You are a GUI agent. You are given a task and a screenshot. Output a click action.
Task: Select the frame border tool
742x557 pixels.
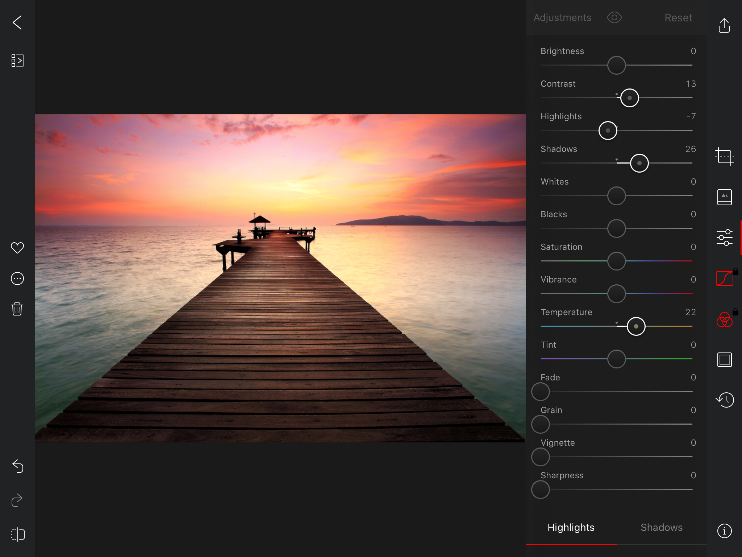tap(724, 360)
